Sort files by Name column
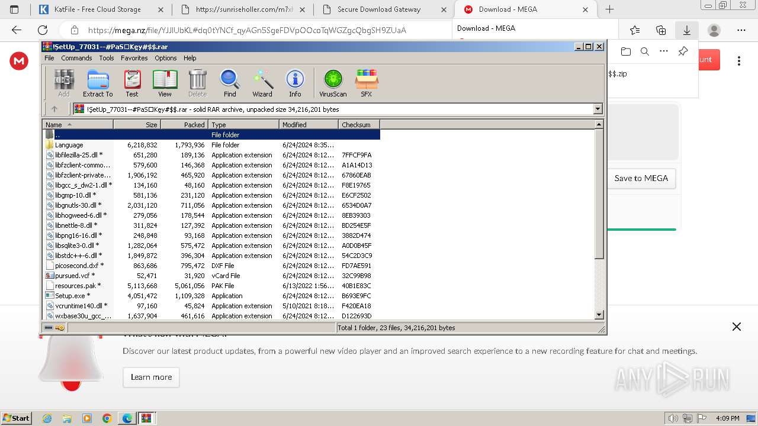Image resolution: width=758 pixels, height=426 pixels. (x=78, y=125)
